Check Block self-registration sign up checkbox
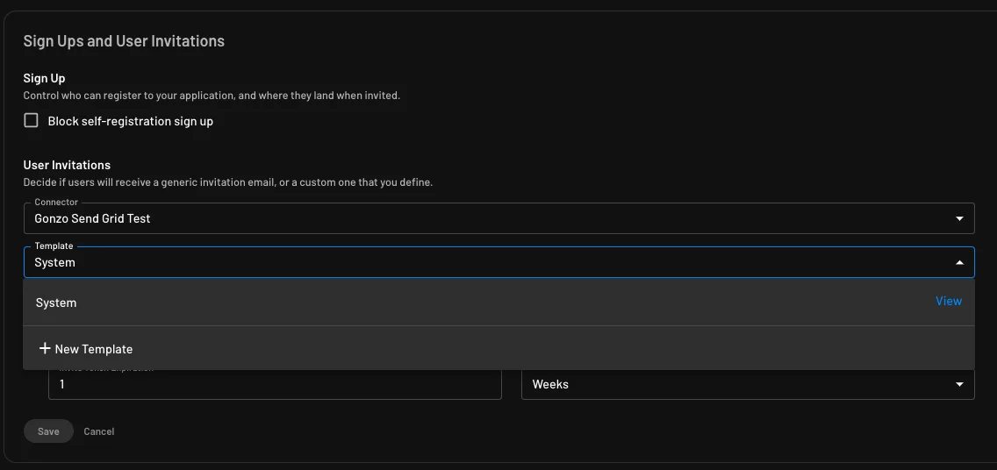Image resolution: width=997 pixels, height=470 pixels. (32, 121)
